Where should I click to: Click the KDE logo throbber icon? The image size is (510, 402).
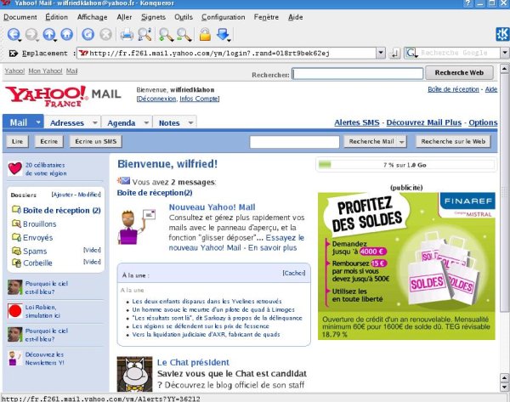502,34
